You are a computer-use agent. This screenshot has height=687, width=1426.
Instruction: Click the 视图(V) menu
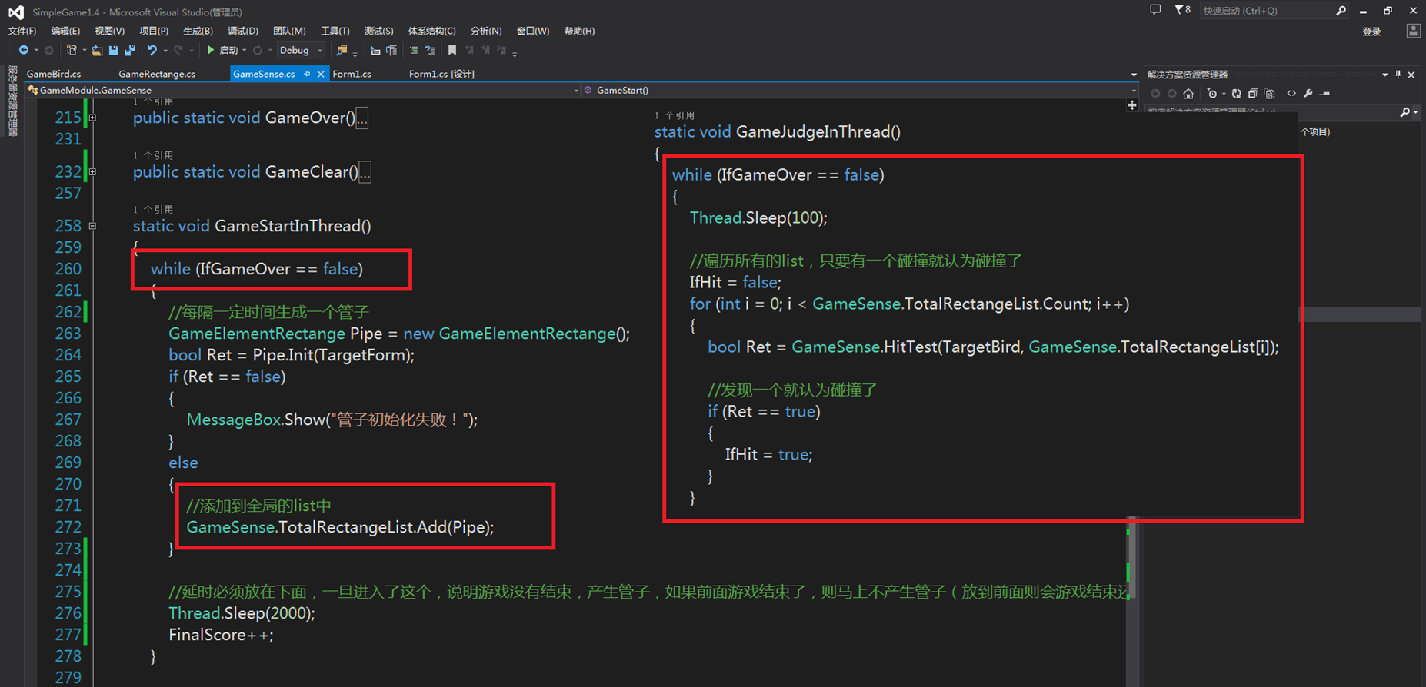pos(109,31)
